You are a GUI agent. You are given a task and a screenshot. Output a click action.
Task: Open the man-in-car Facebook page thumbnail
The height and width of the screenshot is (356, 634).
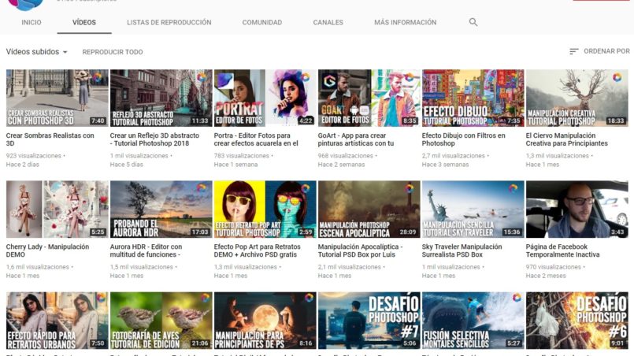click(x=577, y=210)
